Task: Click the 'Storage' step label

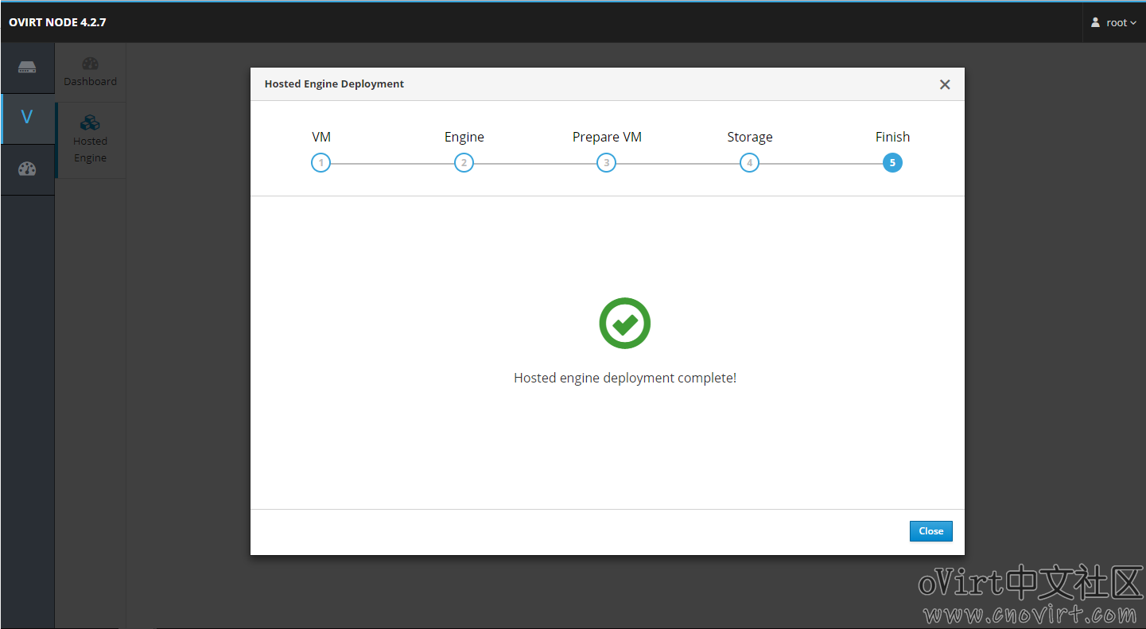Action: coord(750,137)
